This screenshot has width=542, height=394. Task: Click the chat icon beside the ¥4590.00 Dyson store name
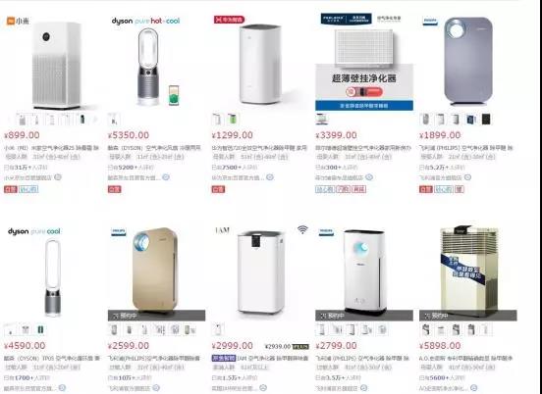62,388
